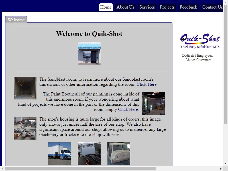Click the Sandblasting & Painting storefront photo
This screenshot has height=171, width=228.
pos(89,54)
